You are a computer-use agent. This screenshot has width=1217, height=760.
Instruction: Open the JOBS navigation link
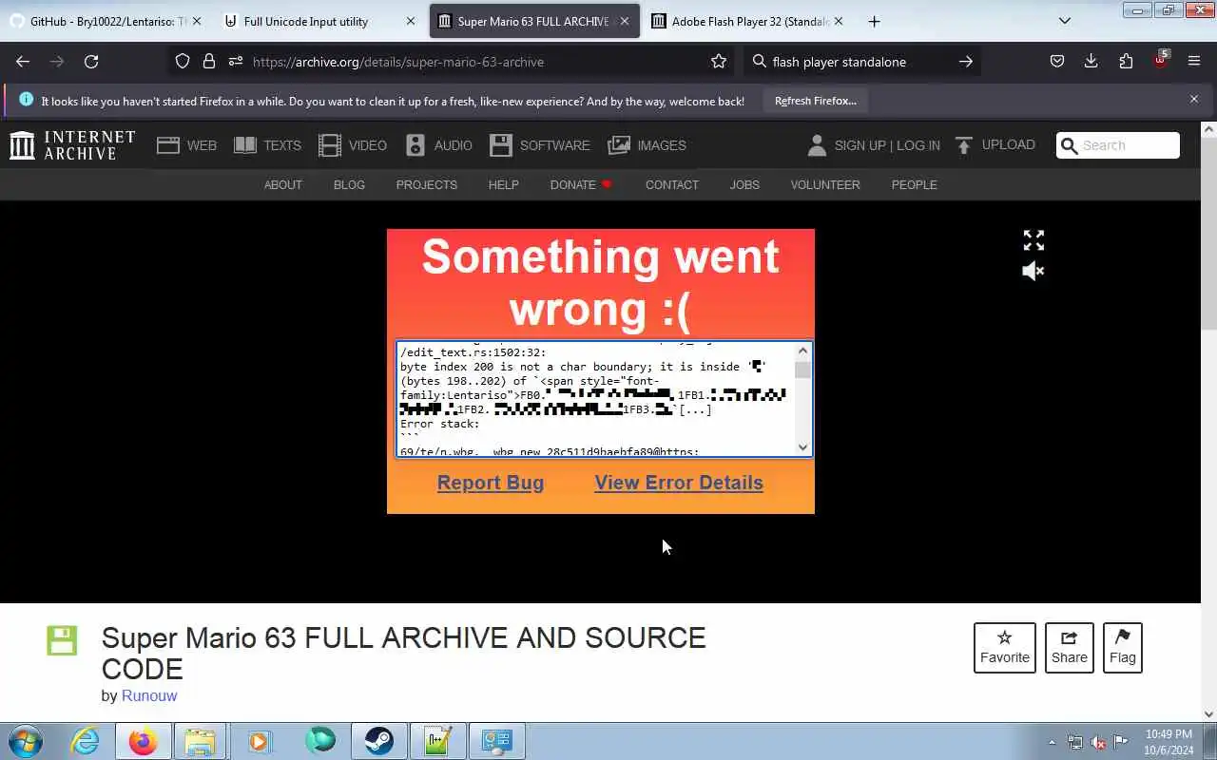(x=744, y=185)
